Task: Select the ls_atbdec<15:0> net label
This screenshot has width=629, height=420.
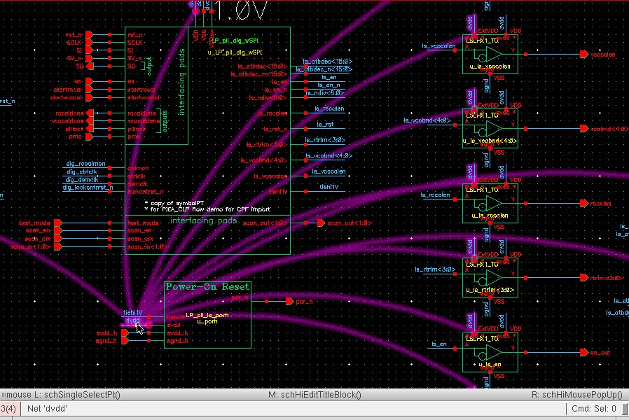Action: pos(327,62)
